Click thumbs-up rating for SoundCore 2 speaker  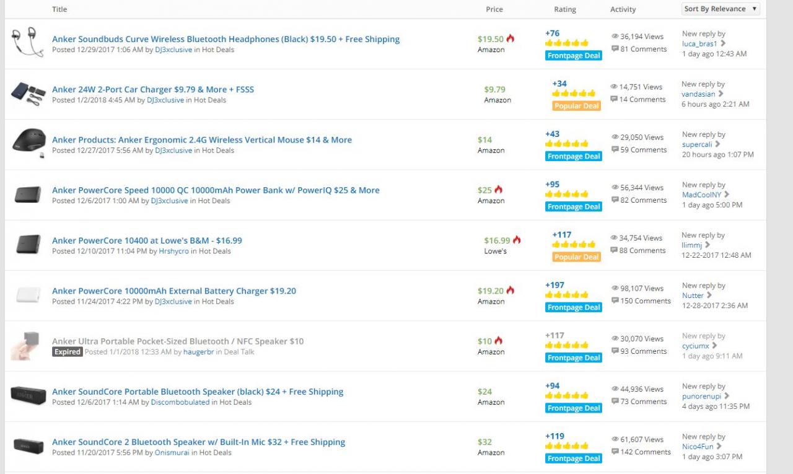(x=566, y=445)
